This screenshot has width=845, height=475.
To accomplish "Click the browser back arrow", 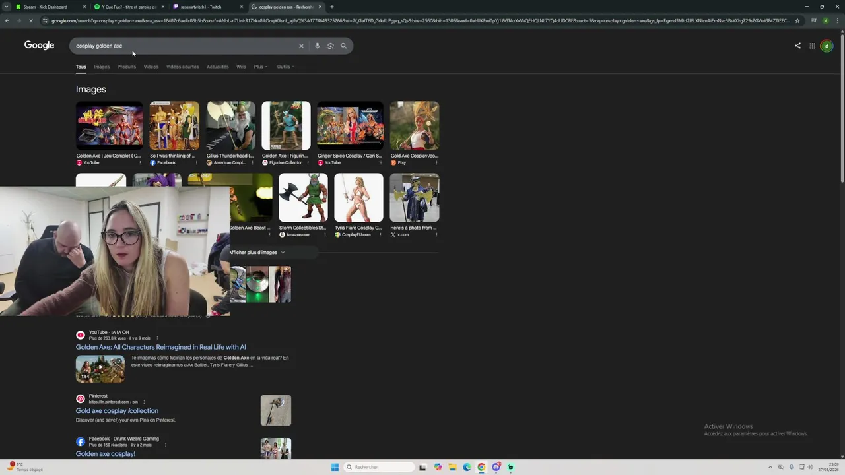I will pos(7,20).
